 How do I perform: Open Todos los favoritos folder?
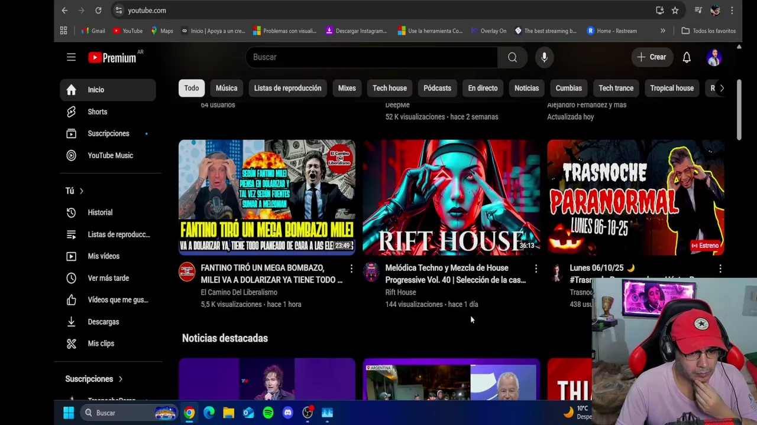coord(709,31)
